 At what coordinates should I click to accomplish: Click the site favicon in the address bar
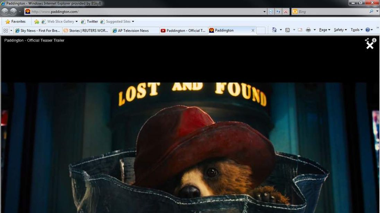28,11
